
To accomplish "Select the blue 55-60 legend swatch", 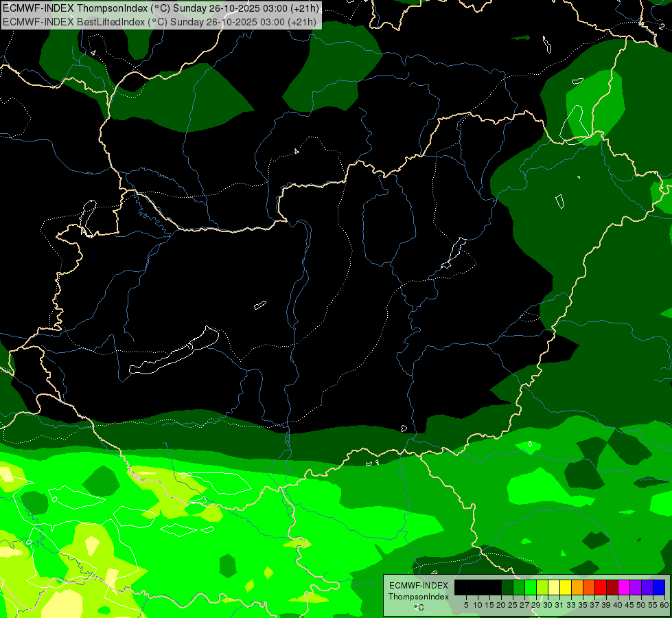I will [x=659, y=587].
